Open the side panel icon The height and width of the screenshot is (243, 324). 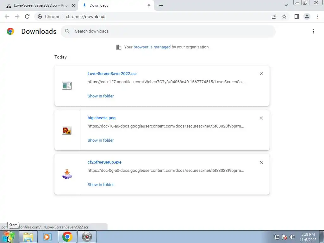[297, 16]
